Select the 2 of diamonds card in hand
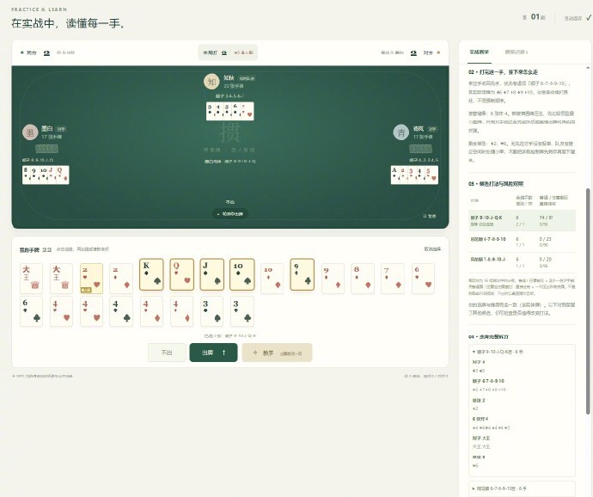This screenshot has width=593, height=497. (x=121, y=279)
